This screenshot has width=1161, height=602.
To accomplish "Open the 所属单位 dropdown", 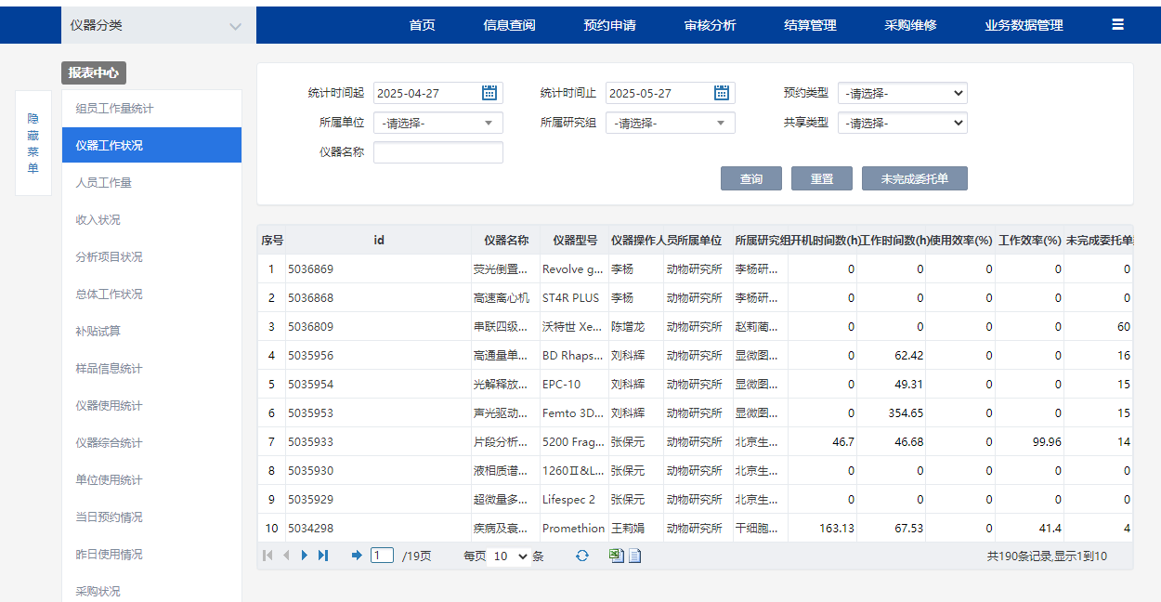I will point(437,123).
